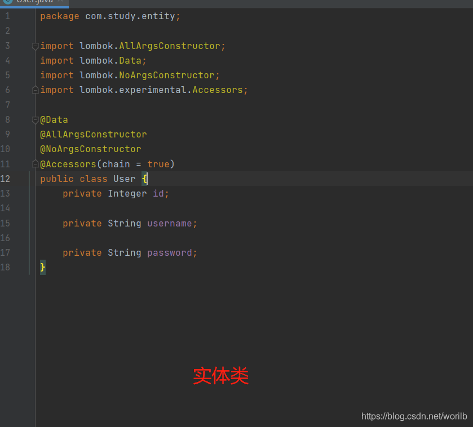Click the @NoArgsConstructor annotation on line 10
Image resolution: width=473 pixels, height=427 pixels.
[x=91, y=149]
